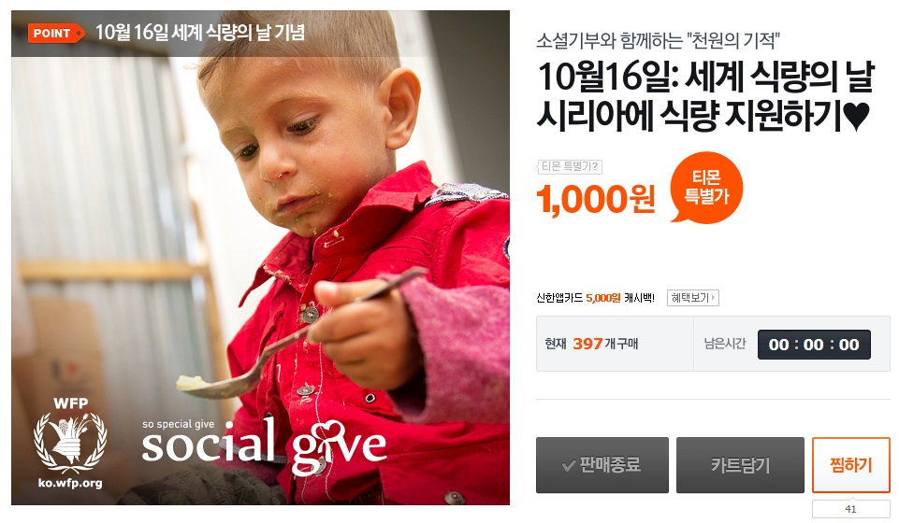Viewport: 899px width, 523px height.
Task: Click the 신한앱카드 5,000원 캐시백 text
Action: click(595, 298)
